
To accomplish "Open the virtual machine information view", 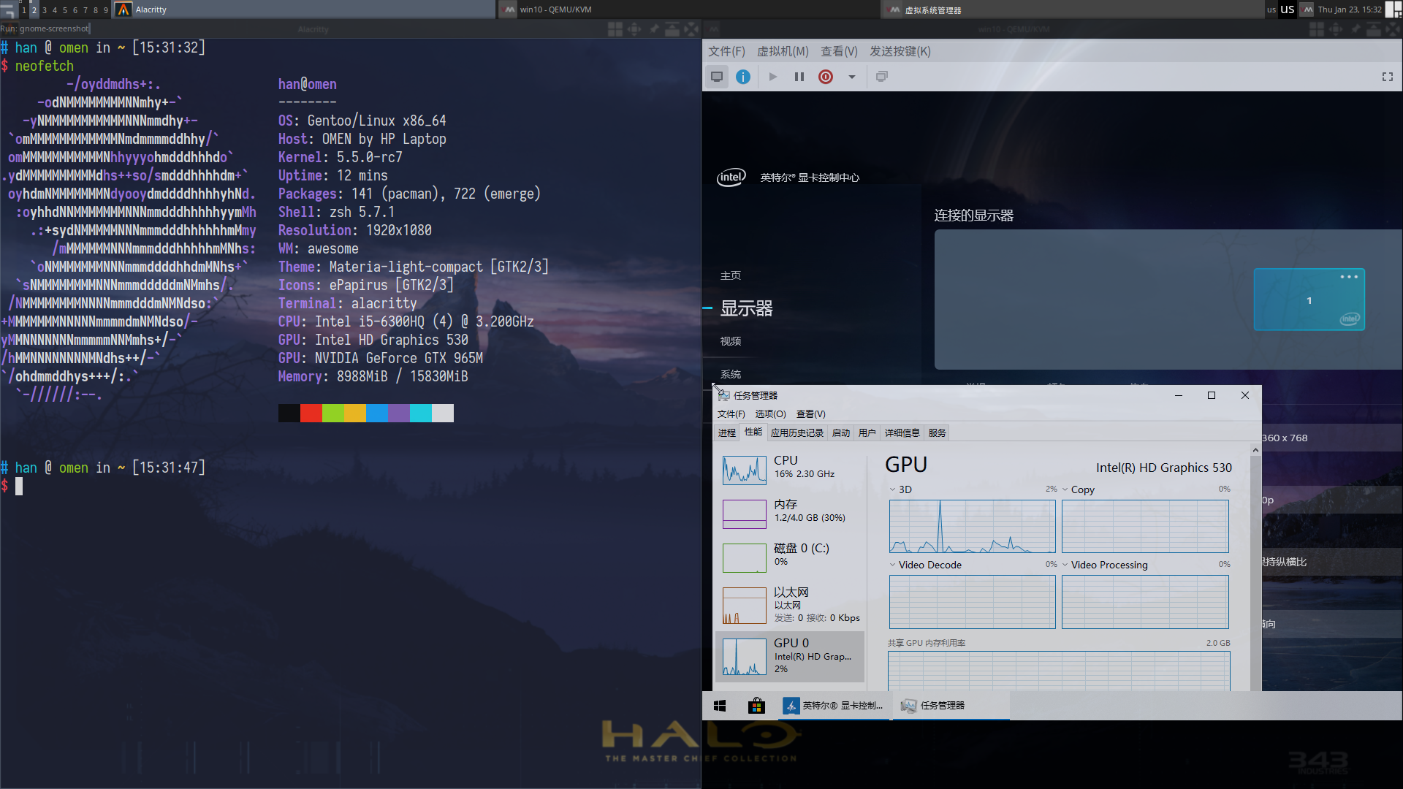I will click(x=743, y=76).
